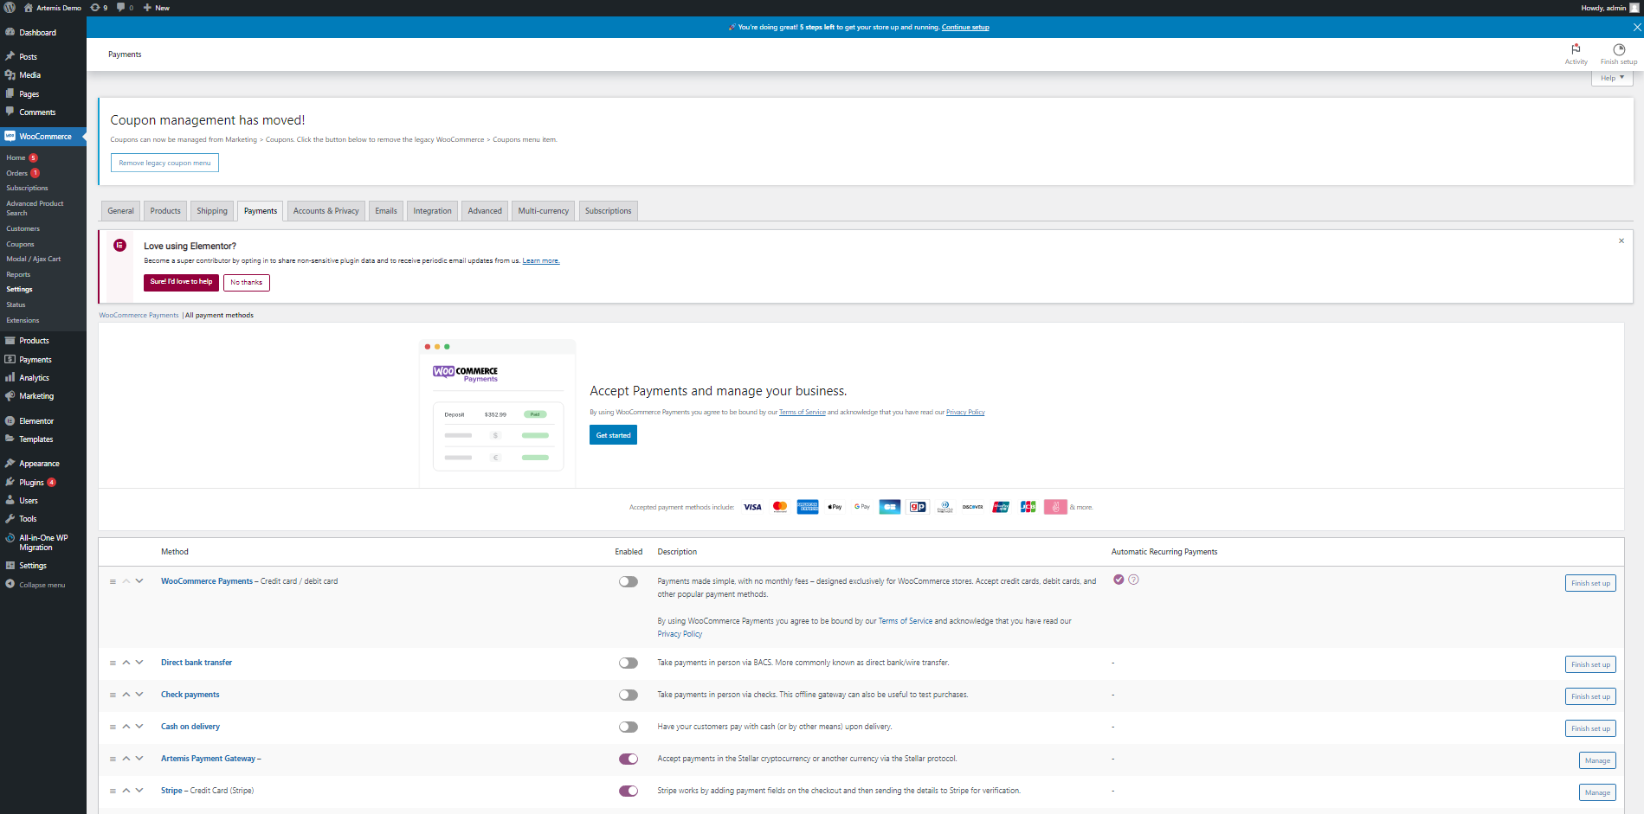Screen dimensions: 1644x814
Task: Click Sure! I'd love to help
Action: (x=181, y=282)
